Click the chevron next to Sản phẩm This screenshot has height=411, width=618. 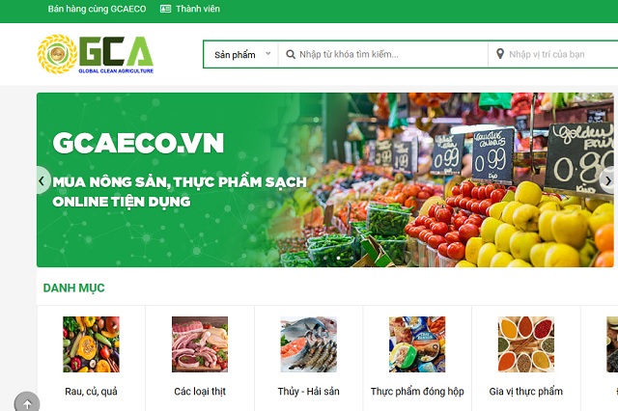coord(268,53)
